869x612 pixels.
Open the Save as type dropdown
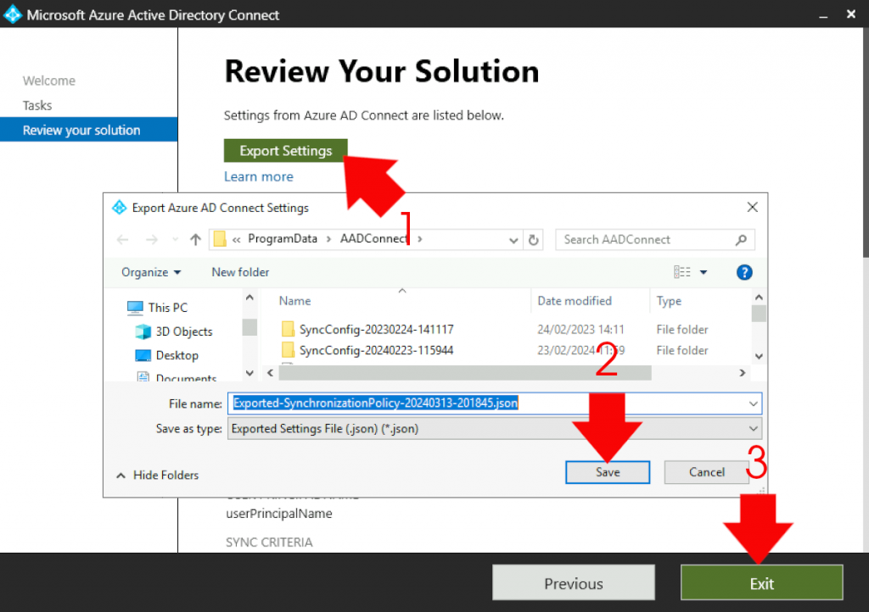click(751, 429)
